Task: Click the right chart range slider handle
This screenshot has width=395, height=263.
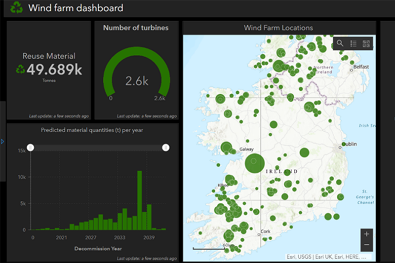Action: (166, 147)
